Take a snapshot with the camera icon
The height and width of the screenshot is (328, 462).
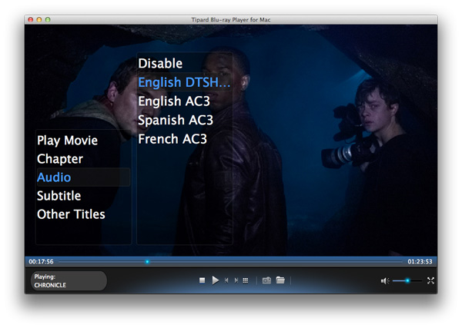coord(266,280)
